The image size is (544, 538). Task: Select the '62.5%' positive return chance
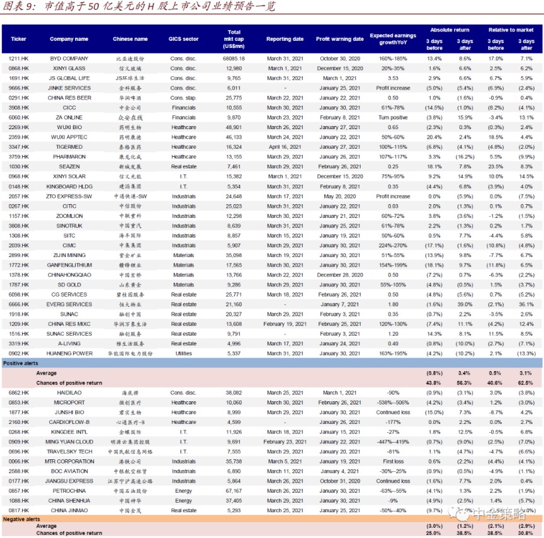coord(526,383)
